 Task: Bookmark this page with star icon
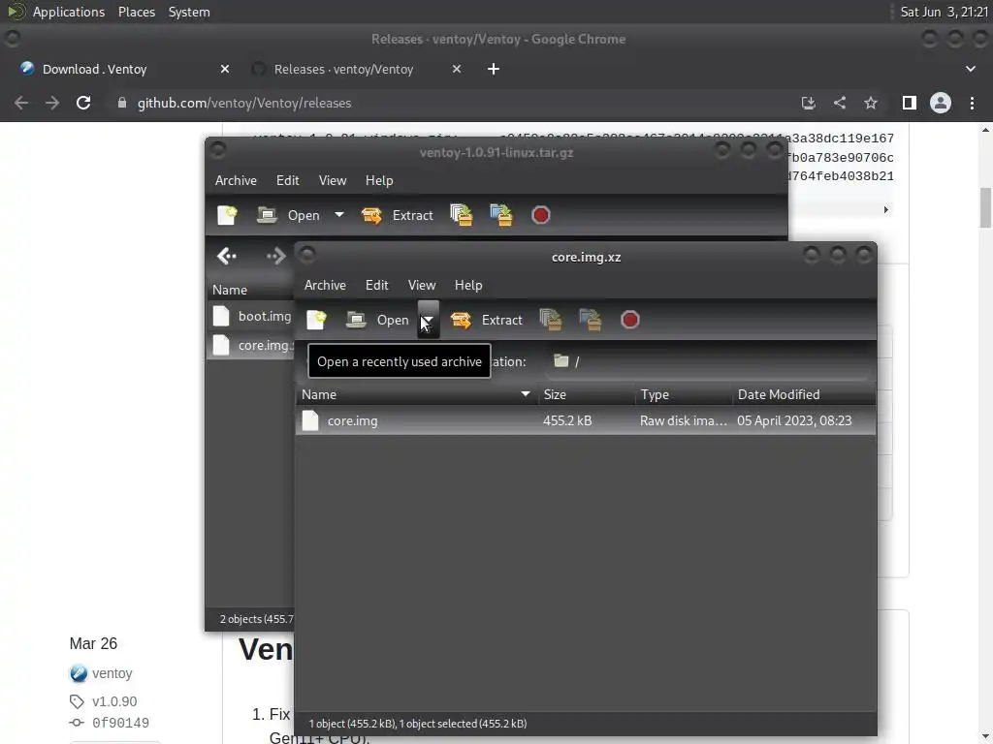(871, 103)
